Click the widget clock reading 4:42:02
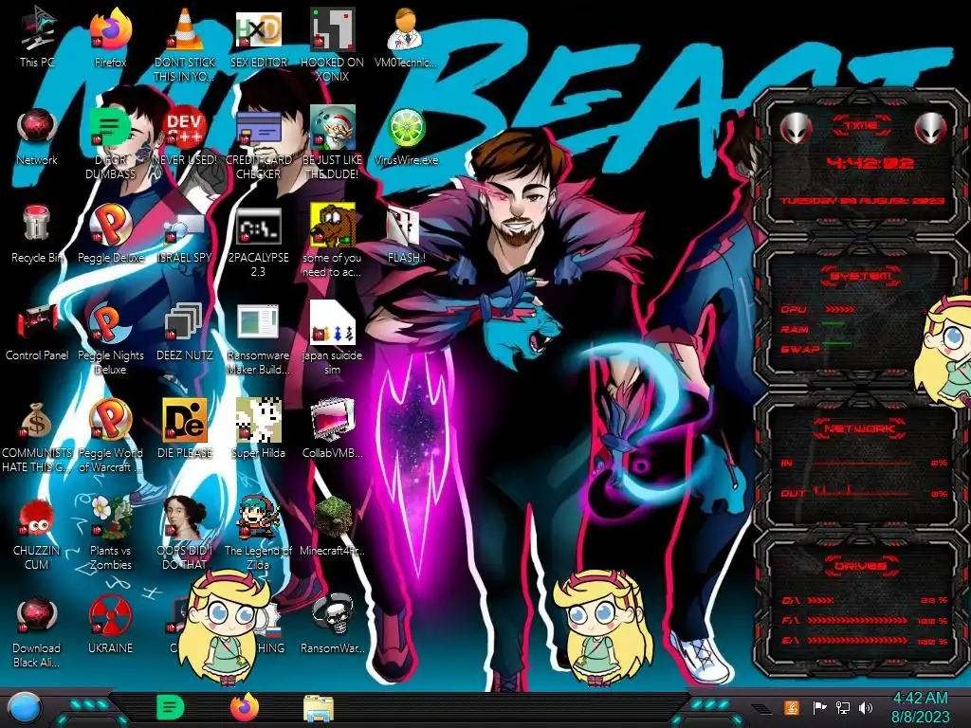Image resolution: width=971 pixels, height=728 pixels. 870,163
